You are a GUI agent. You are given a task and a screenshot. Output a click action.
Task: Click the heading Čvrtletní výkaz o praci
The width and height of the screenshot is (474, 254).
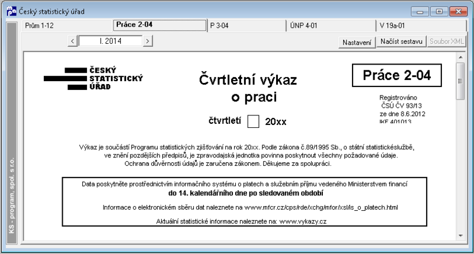(x=248, y=88)
